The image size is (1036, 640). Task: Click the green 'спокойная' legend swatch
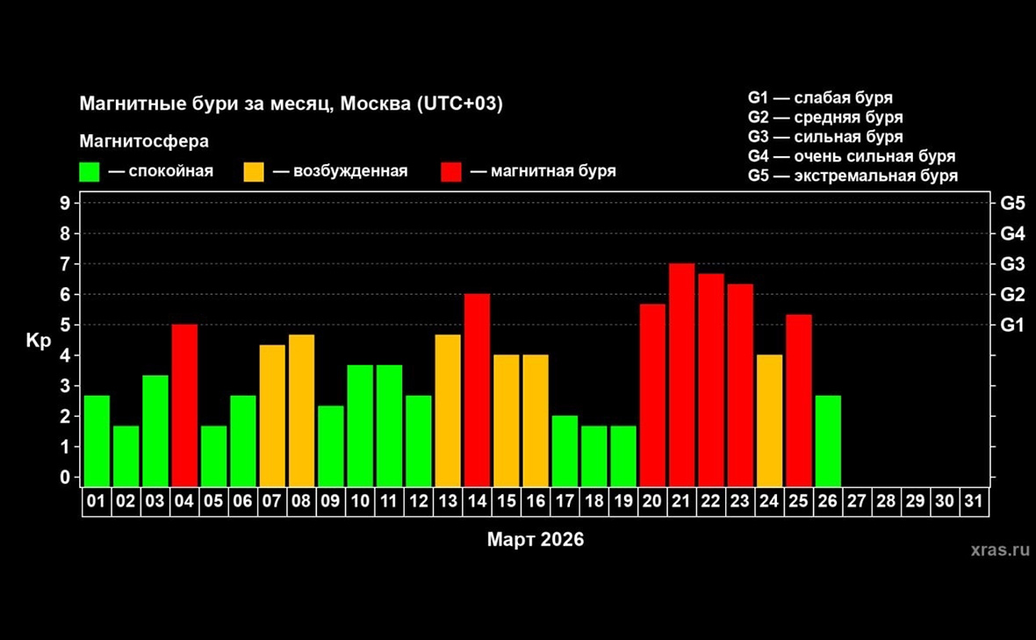click(x=89, y=171)
